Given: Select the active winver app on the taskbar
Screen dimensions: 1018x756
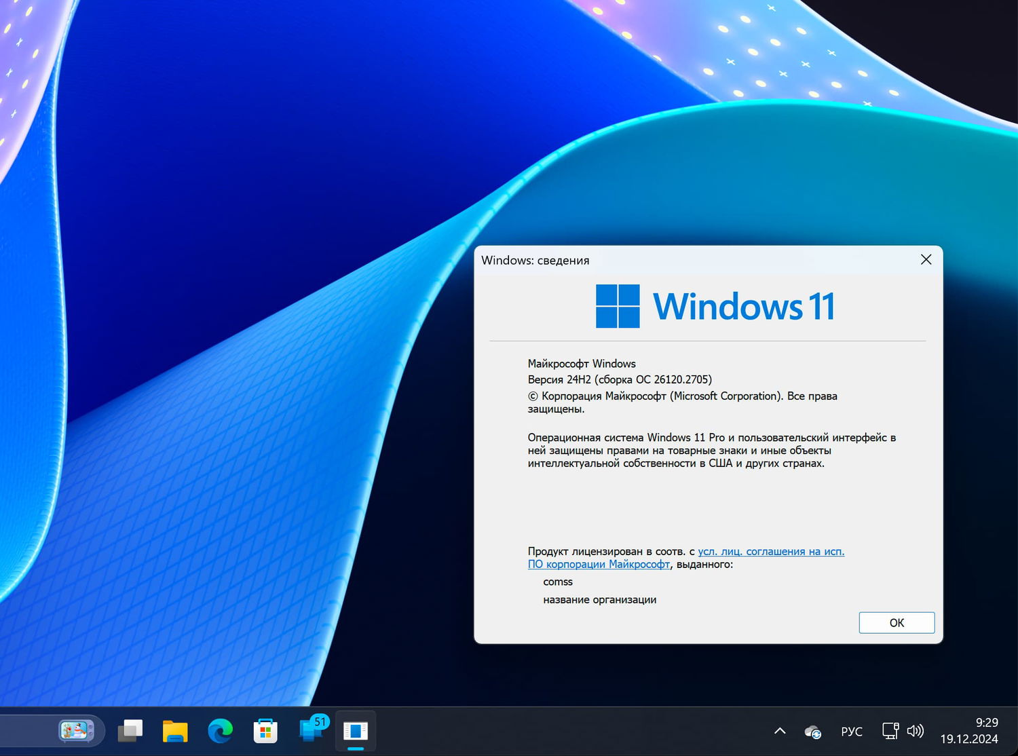Looking at the screenshot, I should pos(356,731).
